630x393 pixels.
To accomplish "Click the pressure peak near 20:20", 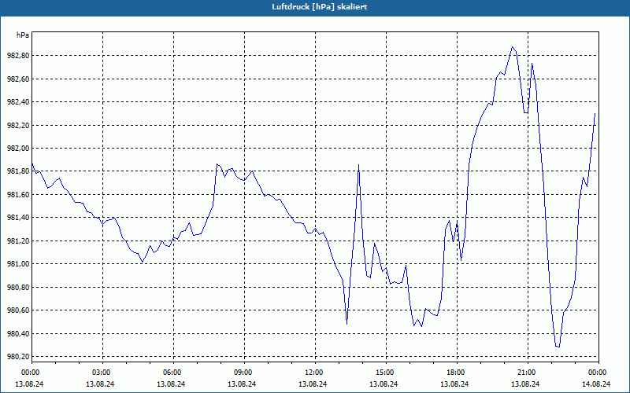I will pos(513,47).
